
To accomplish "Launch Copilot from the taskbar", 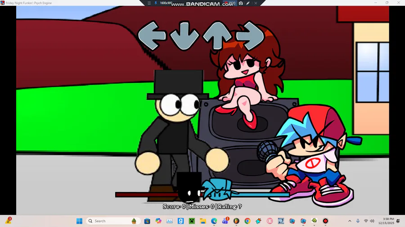I will point(158,221).
